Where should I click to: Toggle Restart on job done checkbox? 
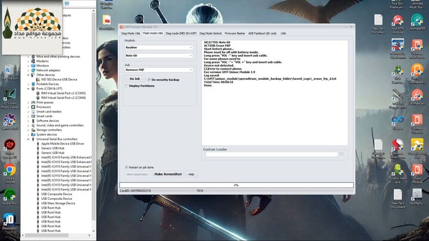click(x=126, y=167)
